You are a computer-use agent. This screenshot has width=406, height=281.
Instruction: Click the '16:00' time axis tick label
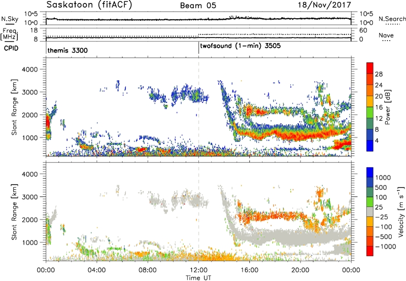pyautogui.click(x=250, y=270)
